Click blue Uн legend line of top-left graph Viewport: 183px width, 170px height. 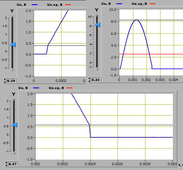35,5
